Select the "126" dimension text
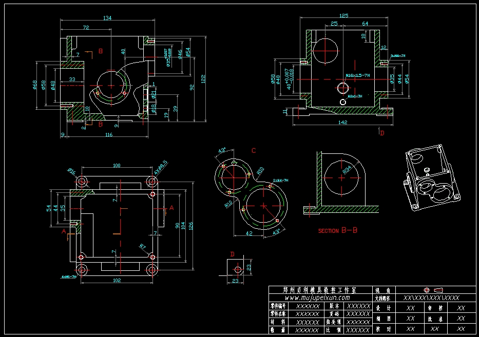The height and width of the screenshot is (337, 479). 191,226
